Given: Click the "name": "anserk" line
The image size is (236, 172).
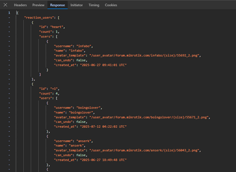Looking at the screenshot, I should pyautogui.click(x=70, y=146).
